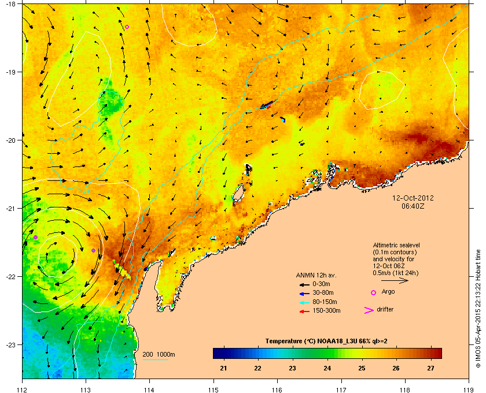
Task: Click the longitude axis label 112
Action: point(23,390)
